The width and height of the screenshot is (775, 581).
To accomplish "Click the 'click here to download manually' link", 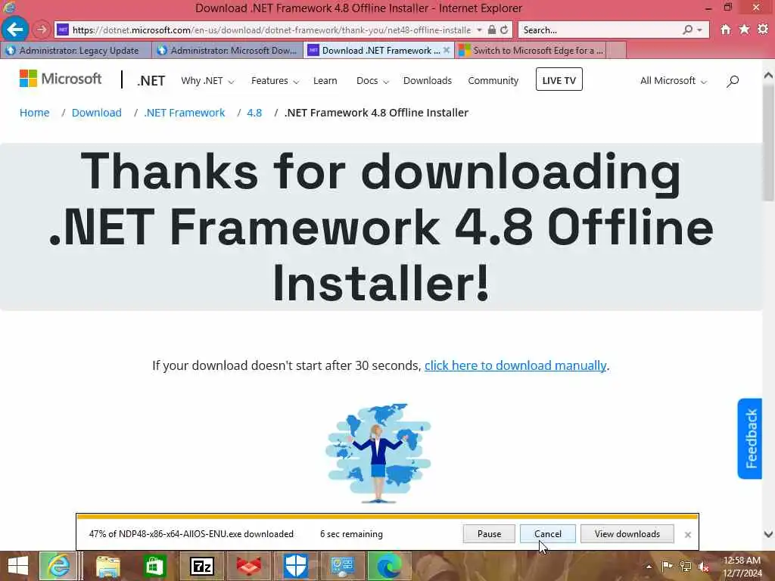I will pos(515,365).
